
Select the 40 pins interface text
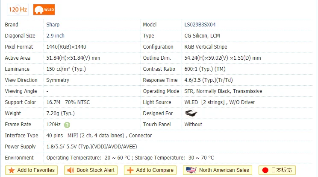pyautogui.click(x=55, y=136)
